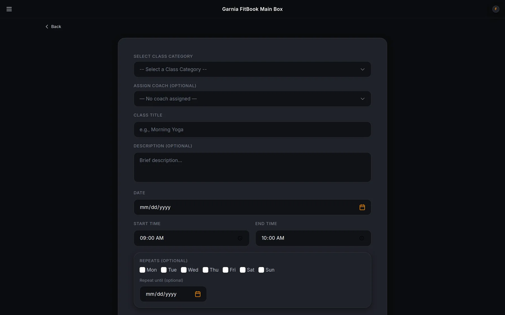Check the Thu repeat checkbox
The image size is (505, 315).
point(205,270)
